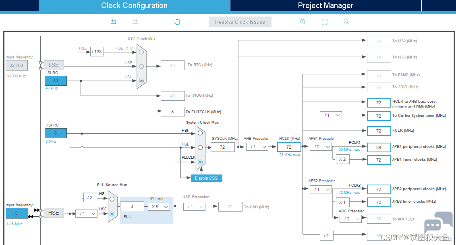Image resolution: width=456 pixels, height=245 pixels.
Task: Open the USB Prescaler dropdown
Action: point(194,207)
